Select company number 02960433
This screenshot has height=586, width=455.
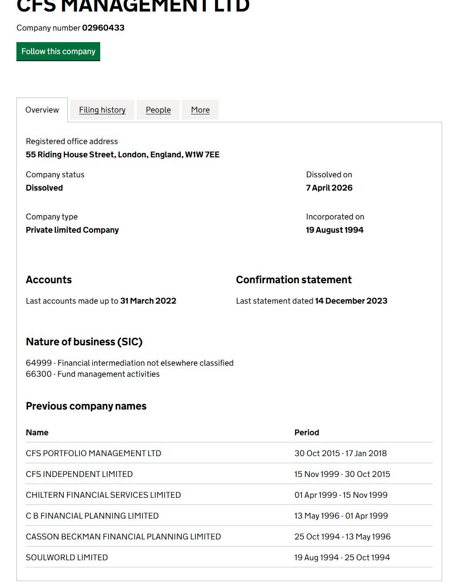[103, 28]
